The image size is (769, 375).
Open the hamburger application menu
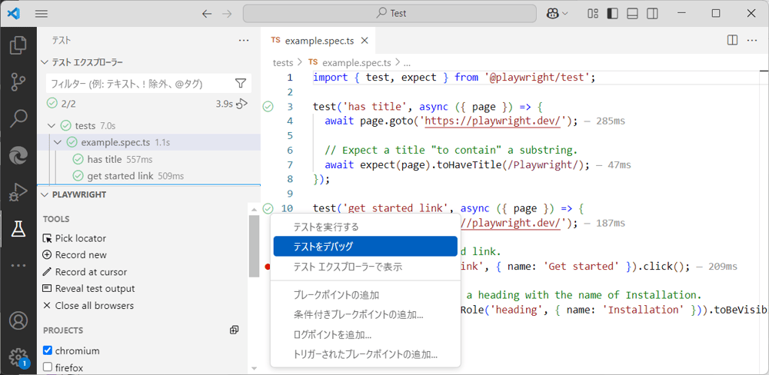tap(42, 14)
